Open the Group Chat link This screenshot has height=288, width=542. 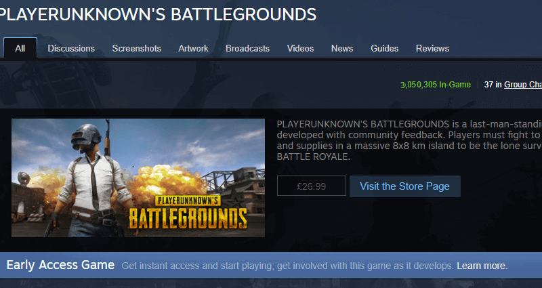[x=523, y=85]
